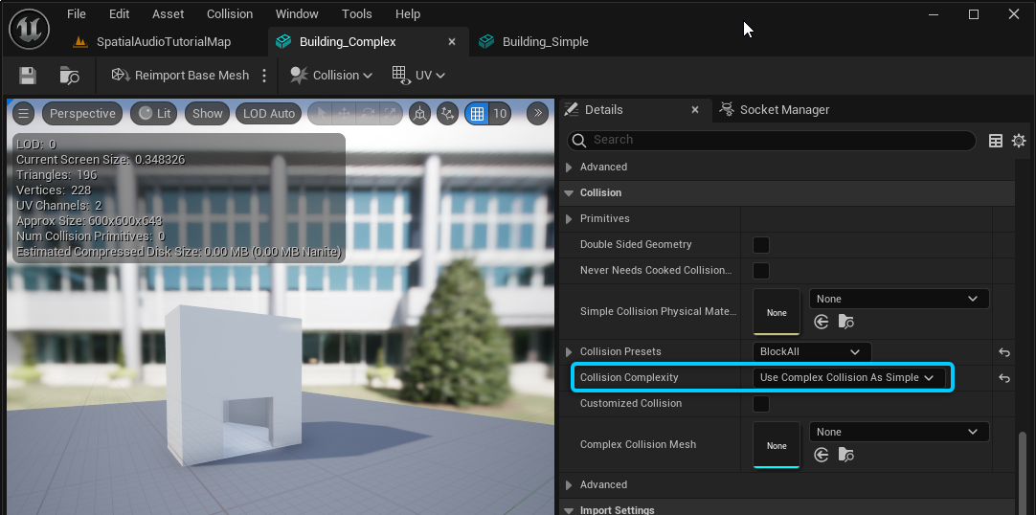Use selected asset for Complex Collision Mesh
The image size is (1036, 515).
(x=822, y=456)
